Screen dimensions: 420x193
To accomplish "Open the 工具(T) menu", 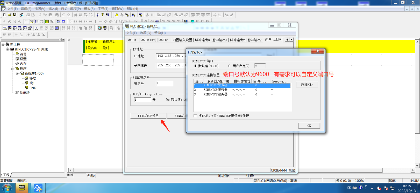I will pos(103,9).
